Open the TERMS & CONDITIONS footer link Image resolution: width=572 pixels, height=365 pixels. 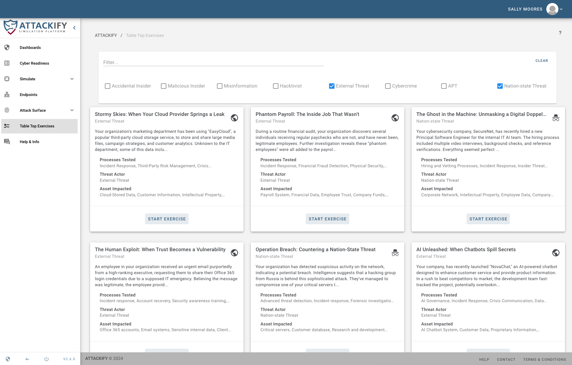click(x=545, y=360)
